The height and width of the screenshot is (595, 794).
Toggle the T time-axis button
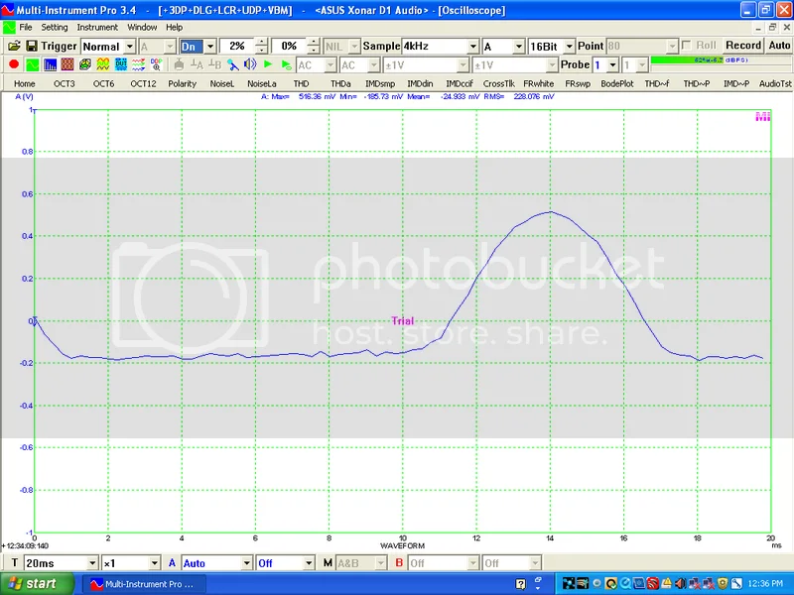(14, 563)
